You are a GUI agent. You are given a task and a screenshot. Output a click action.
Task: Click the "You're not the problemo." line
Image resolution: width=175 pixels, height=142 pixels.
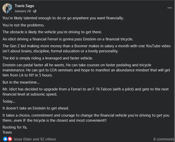pos(23,25)
